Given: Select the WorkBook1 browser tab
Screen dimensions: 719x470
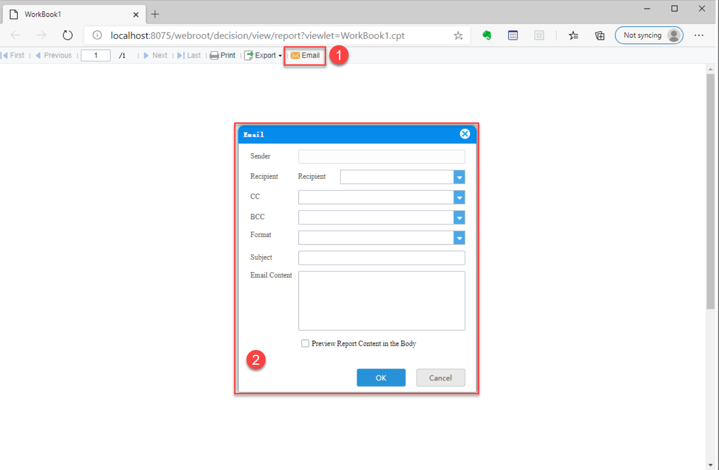Looking at the screenshot, I should 74,14.
